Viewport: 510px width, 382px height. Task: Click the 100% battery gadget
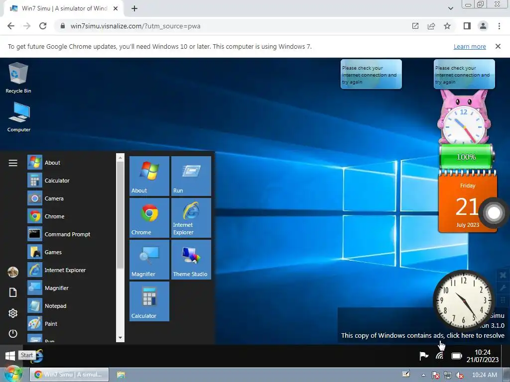(x=466, y=157)
